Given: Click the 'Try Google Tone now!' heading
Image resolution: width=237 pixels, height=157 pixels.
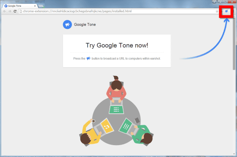Looking at the screenshot, I should coord(117,45).
